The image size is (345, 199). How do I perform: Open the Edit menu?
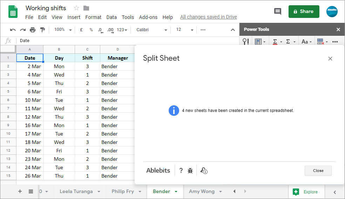point(42,17)
